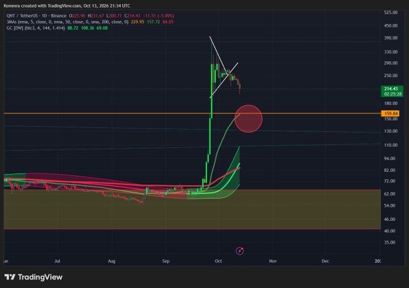
Task: Click the red 84.05 SMA value
Action: [x=168, y=22]
